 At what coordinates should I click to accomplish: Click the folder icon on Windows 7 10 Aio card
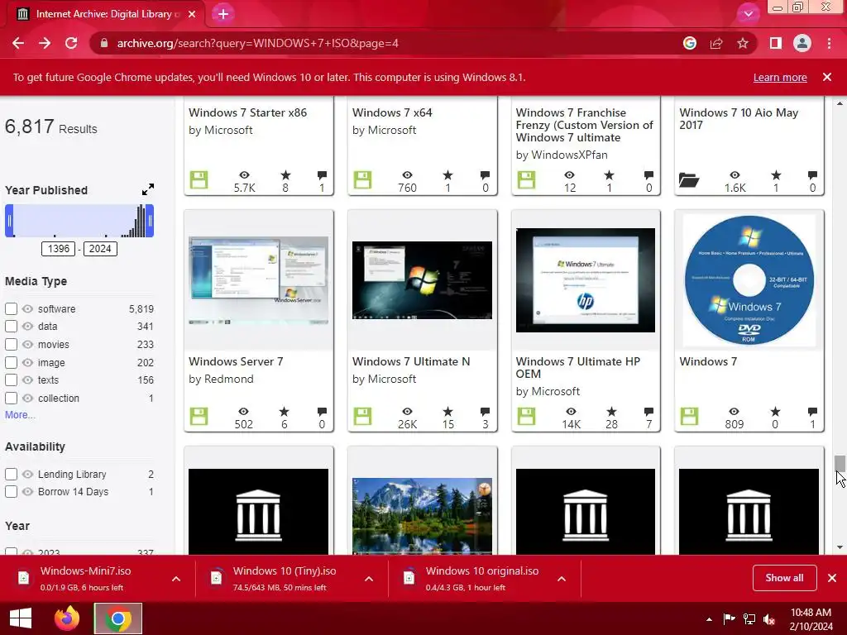pos(689,179)
